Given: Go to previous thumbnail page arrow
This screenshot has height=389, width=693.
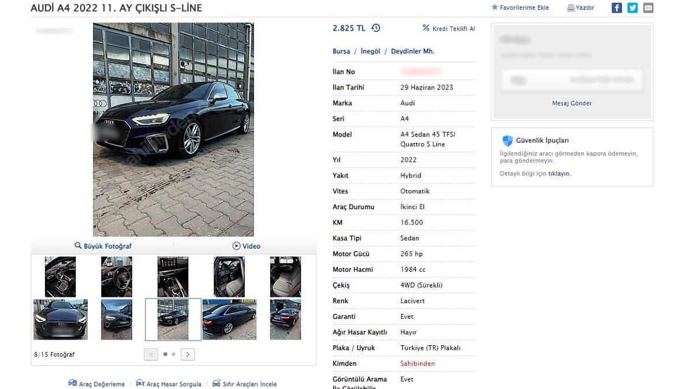Looking at the screenshot, I should point(151,354).
